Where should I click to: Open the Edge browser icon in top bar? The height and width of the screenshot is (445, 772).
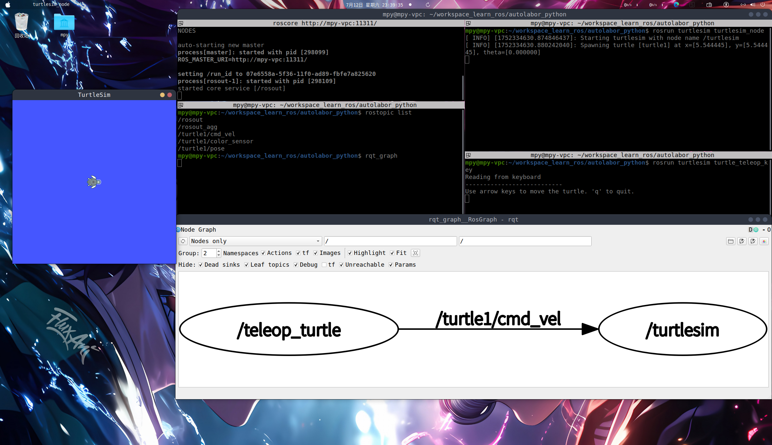[676, 5]
